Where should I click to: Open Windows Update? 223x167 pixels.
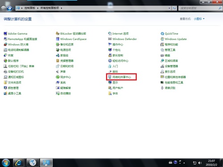(173, 39)
